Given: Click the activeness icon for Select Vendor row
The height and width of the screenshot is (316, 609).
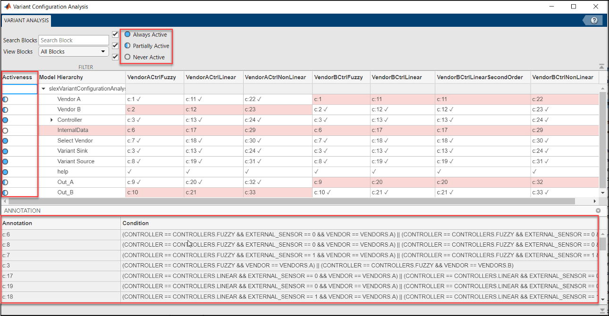Looking at the screenshot, I should click(x=5, y=141).
